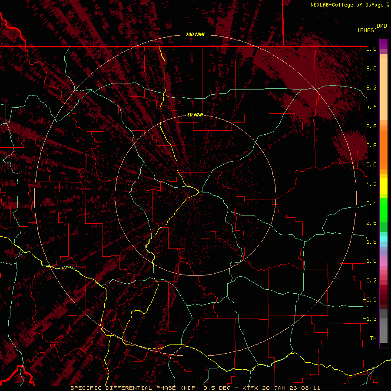Pick the pink color bar segment
The width and height of the screenshot is (391, 391).
point(384,263)
